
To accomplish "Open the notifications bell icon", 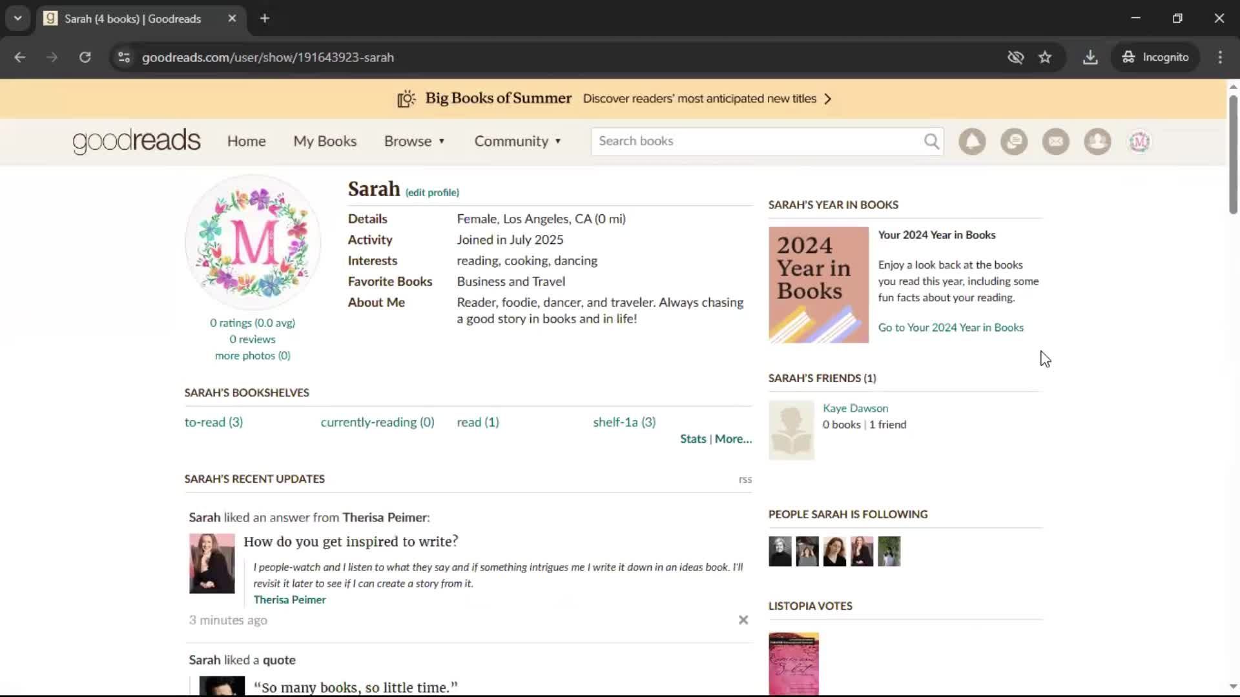I will [972, 141].
